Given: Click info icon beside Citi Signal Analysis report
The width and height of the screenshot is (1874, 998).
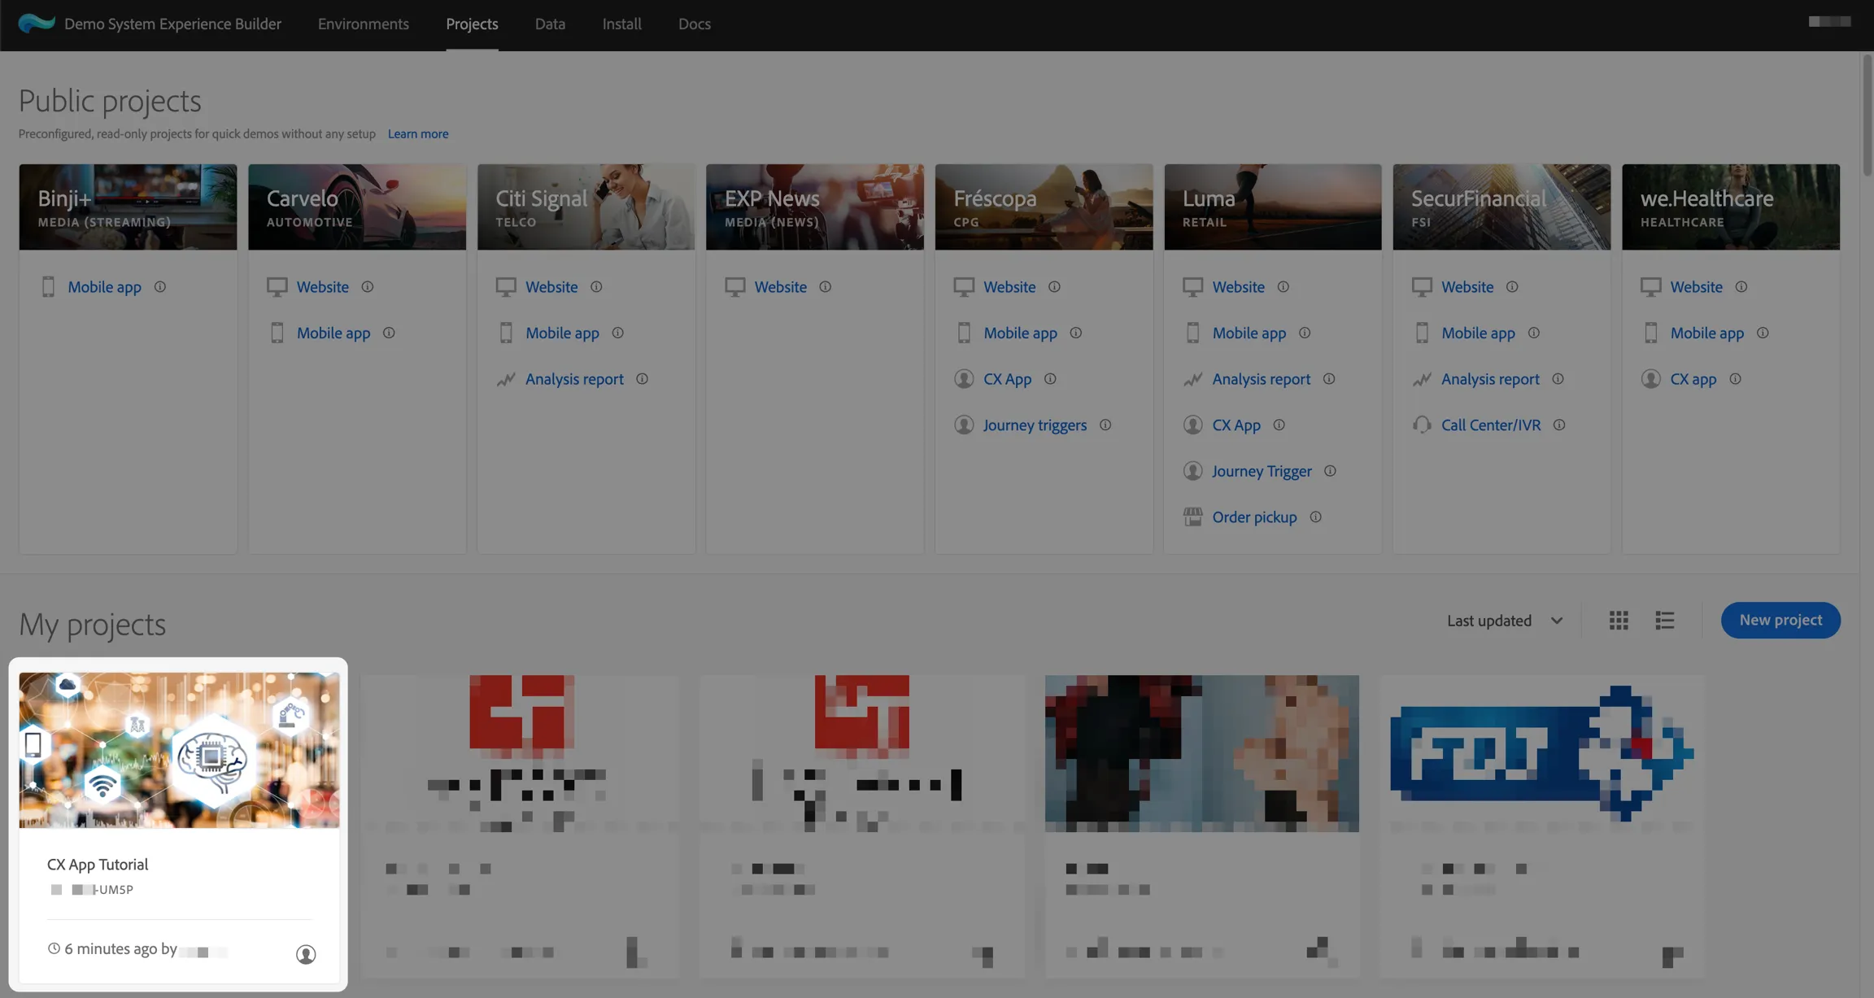Looking at the screenshot, I should 643,378.
